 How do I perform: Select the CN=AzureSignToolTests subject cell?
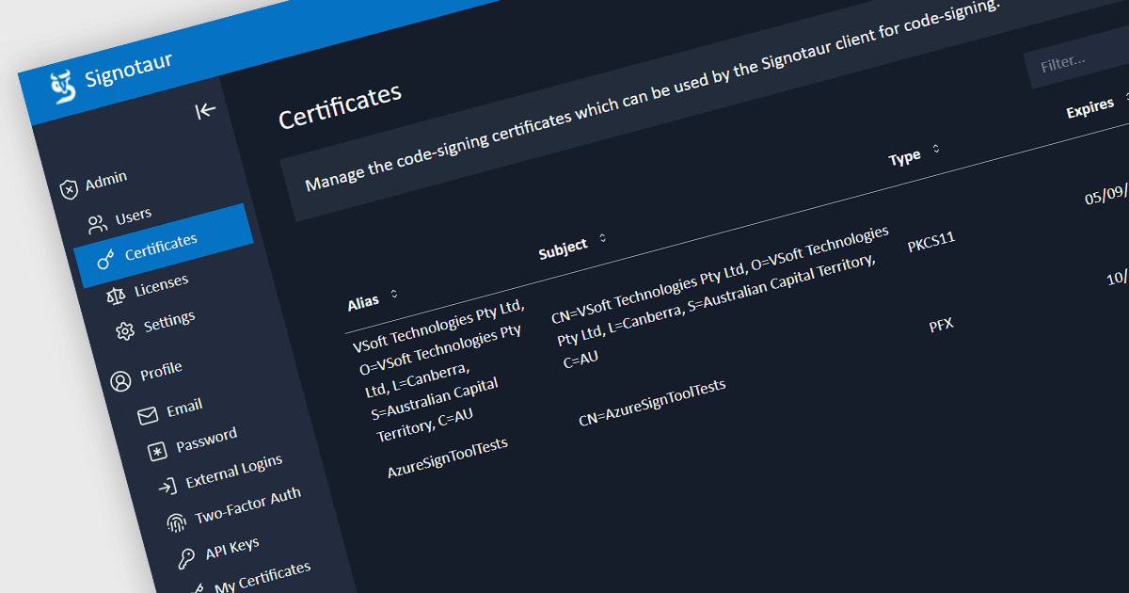click(652, 403)
